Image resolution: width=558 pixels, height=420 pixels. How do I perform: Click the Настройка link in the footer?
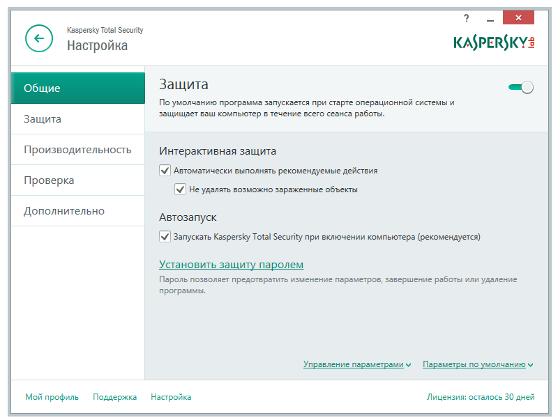pyautogui.click(x=171, y=397)
